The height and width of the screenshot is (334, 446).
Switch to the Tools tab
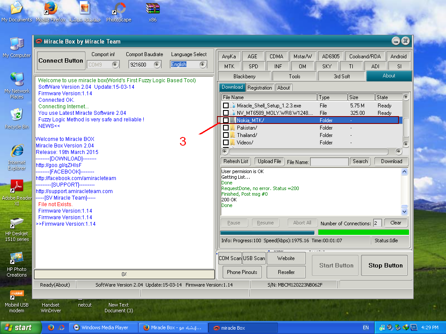click(x=294, y=77)
